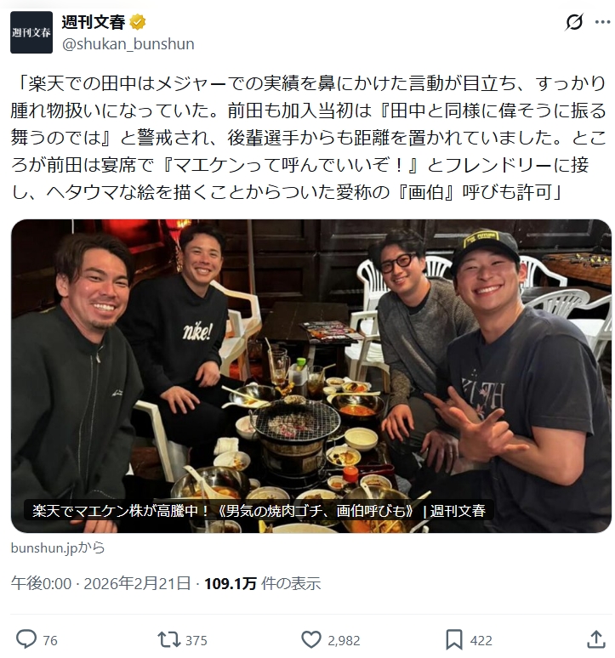The height and width of the screenshot is (658, 615).
Task: Click the 2,982 likes count
Action: point(344,640)
